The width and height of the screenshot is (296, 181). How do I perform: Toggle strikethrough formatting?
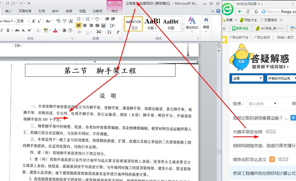(17, 30)
